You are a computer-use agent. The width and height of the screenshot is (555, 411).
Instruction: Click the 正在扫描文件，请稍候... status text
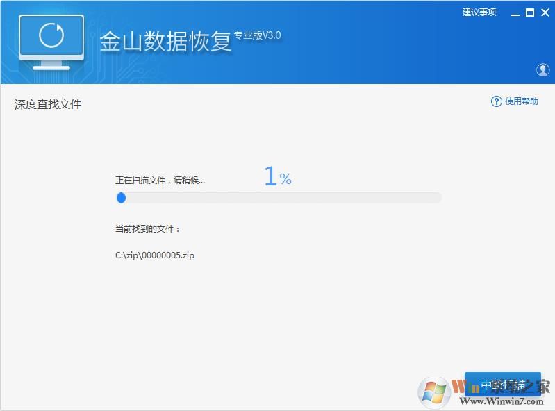[160, 180]
